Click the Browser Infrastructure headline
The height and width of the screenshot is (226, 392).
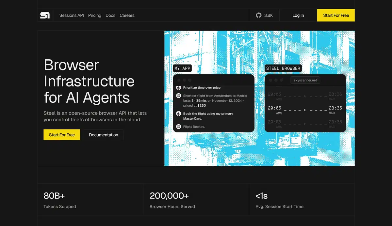point(89,81)
